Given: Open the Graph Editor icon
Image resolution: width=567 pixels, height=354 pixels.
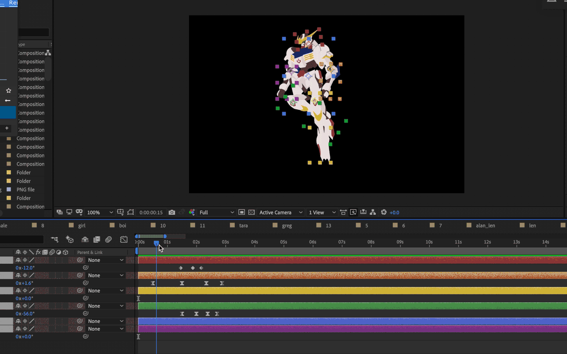Looking at the screenshot, I should [x=124, y=239].
